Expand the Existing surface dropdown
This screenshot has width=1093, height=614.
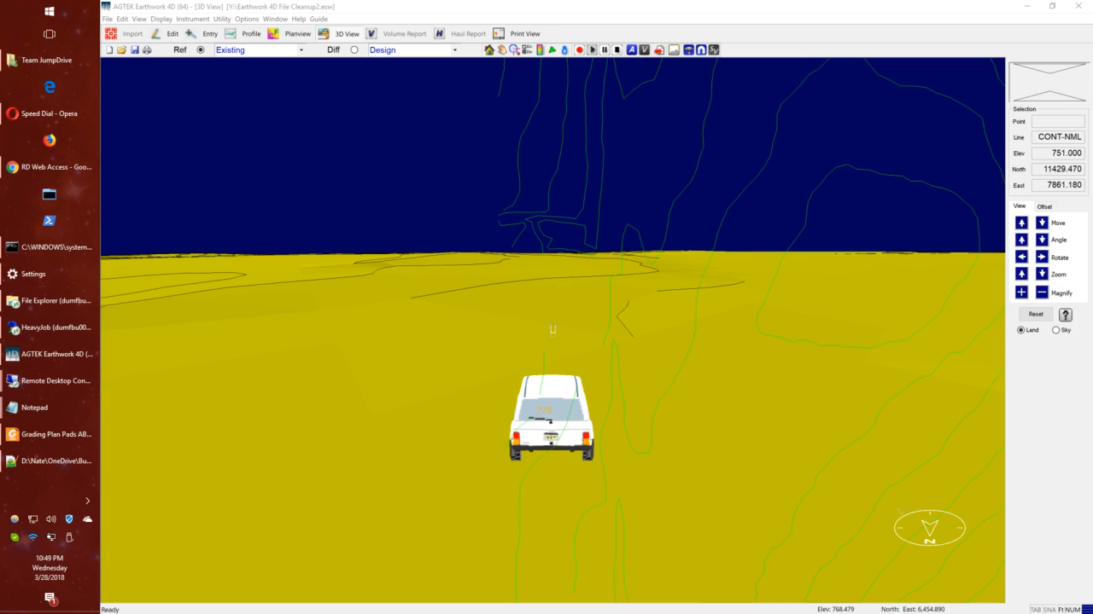(x=301, y=49)
